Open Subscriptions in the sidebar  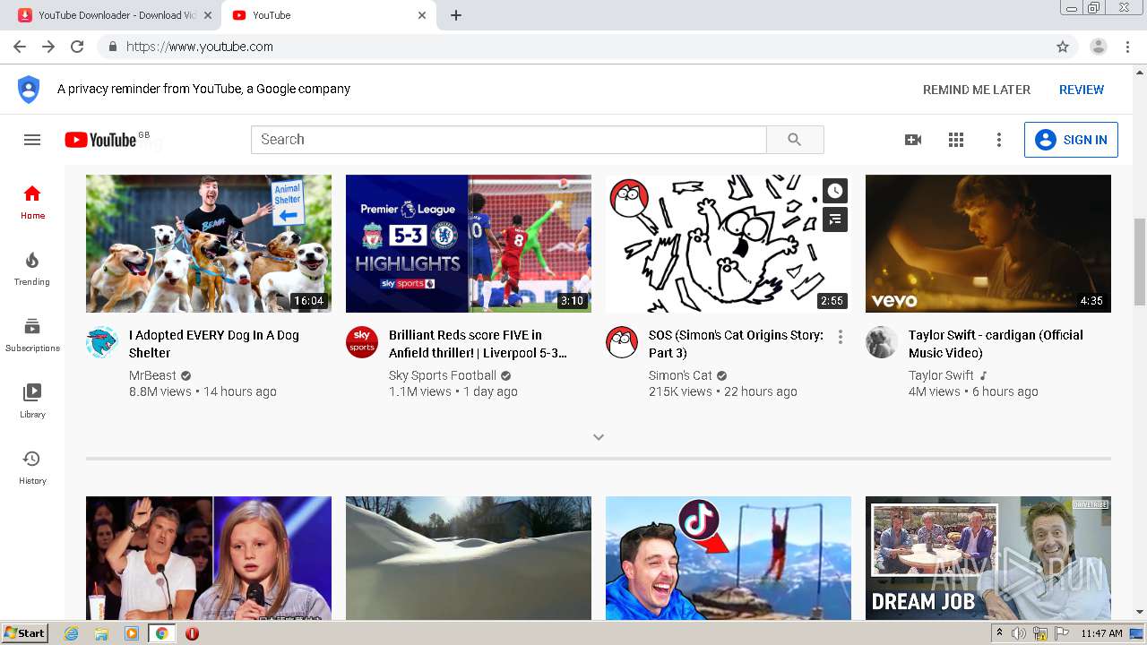pyautogui.click(x=32, y=335)
